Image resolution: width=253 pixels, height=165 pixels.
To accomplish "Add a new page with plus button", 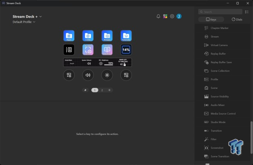I will tap(109, 90).
